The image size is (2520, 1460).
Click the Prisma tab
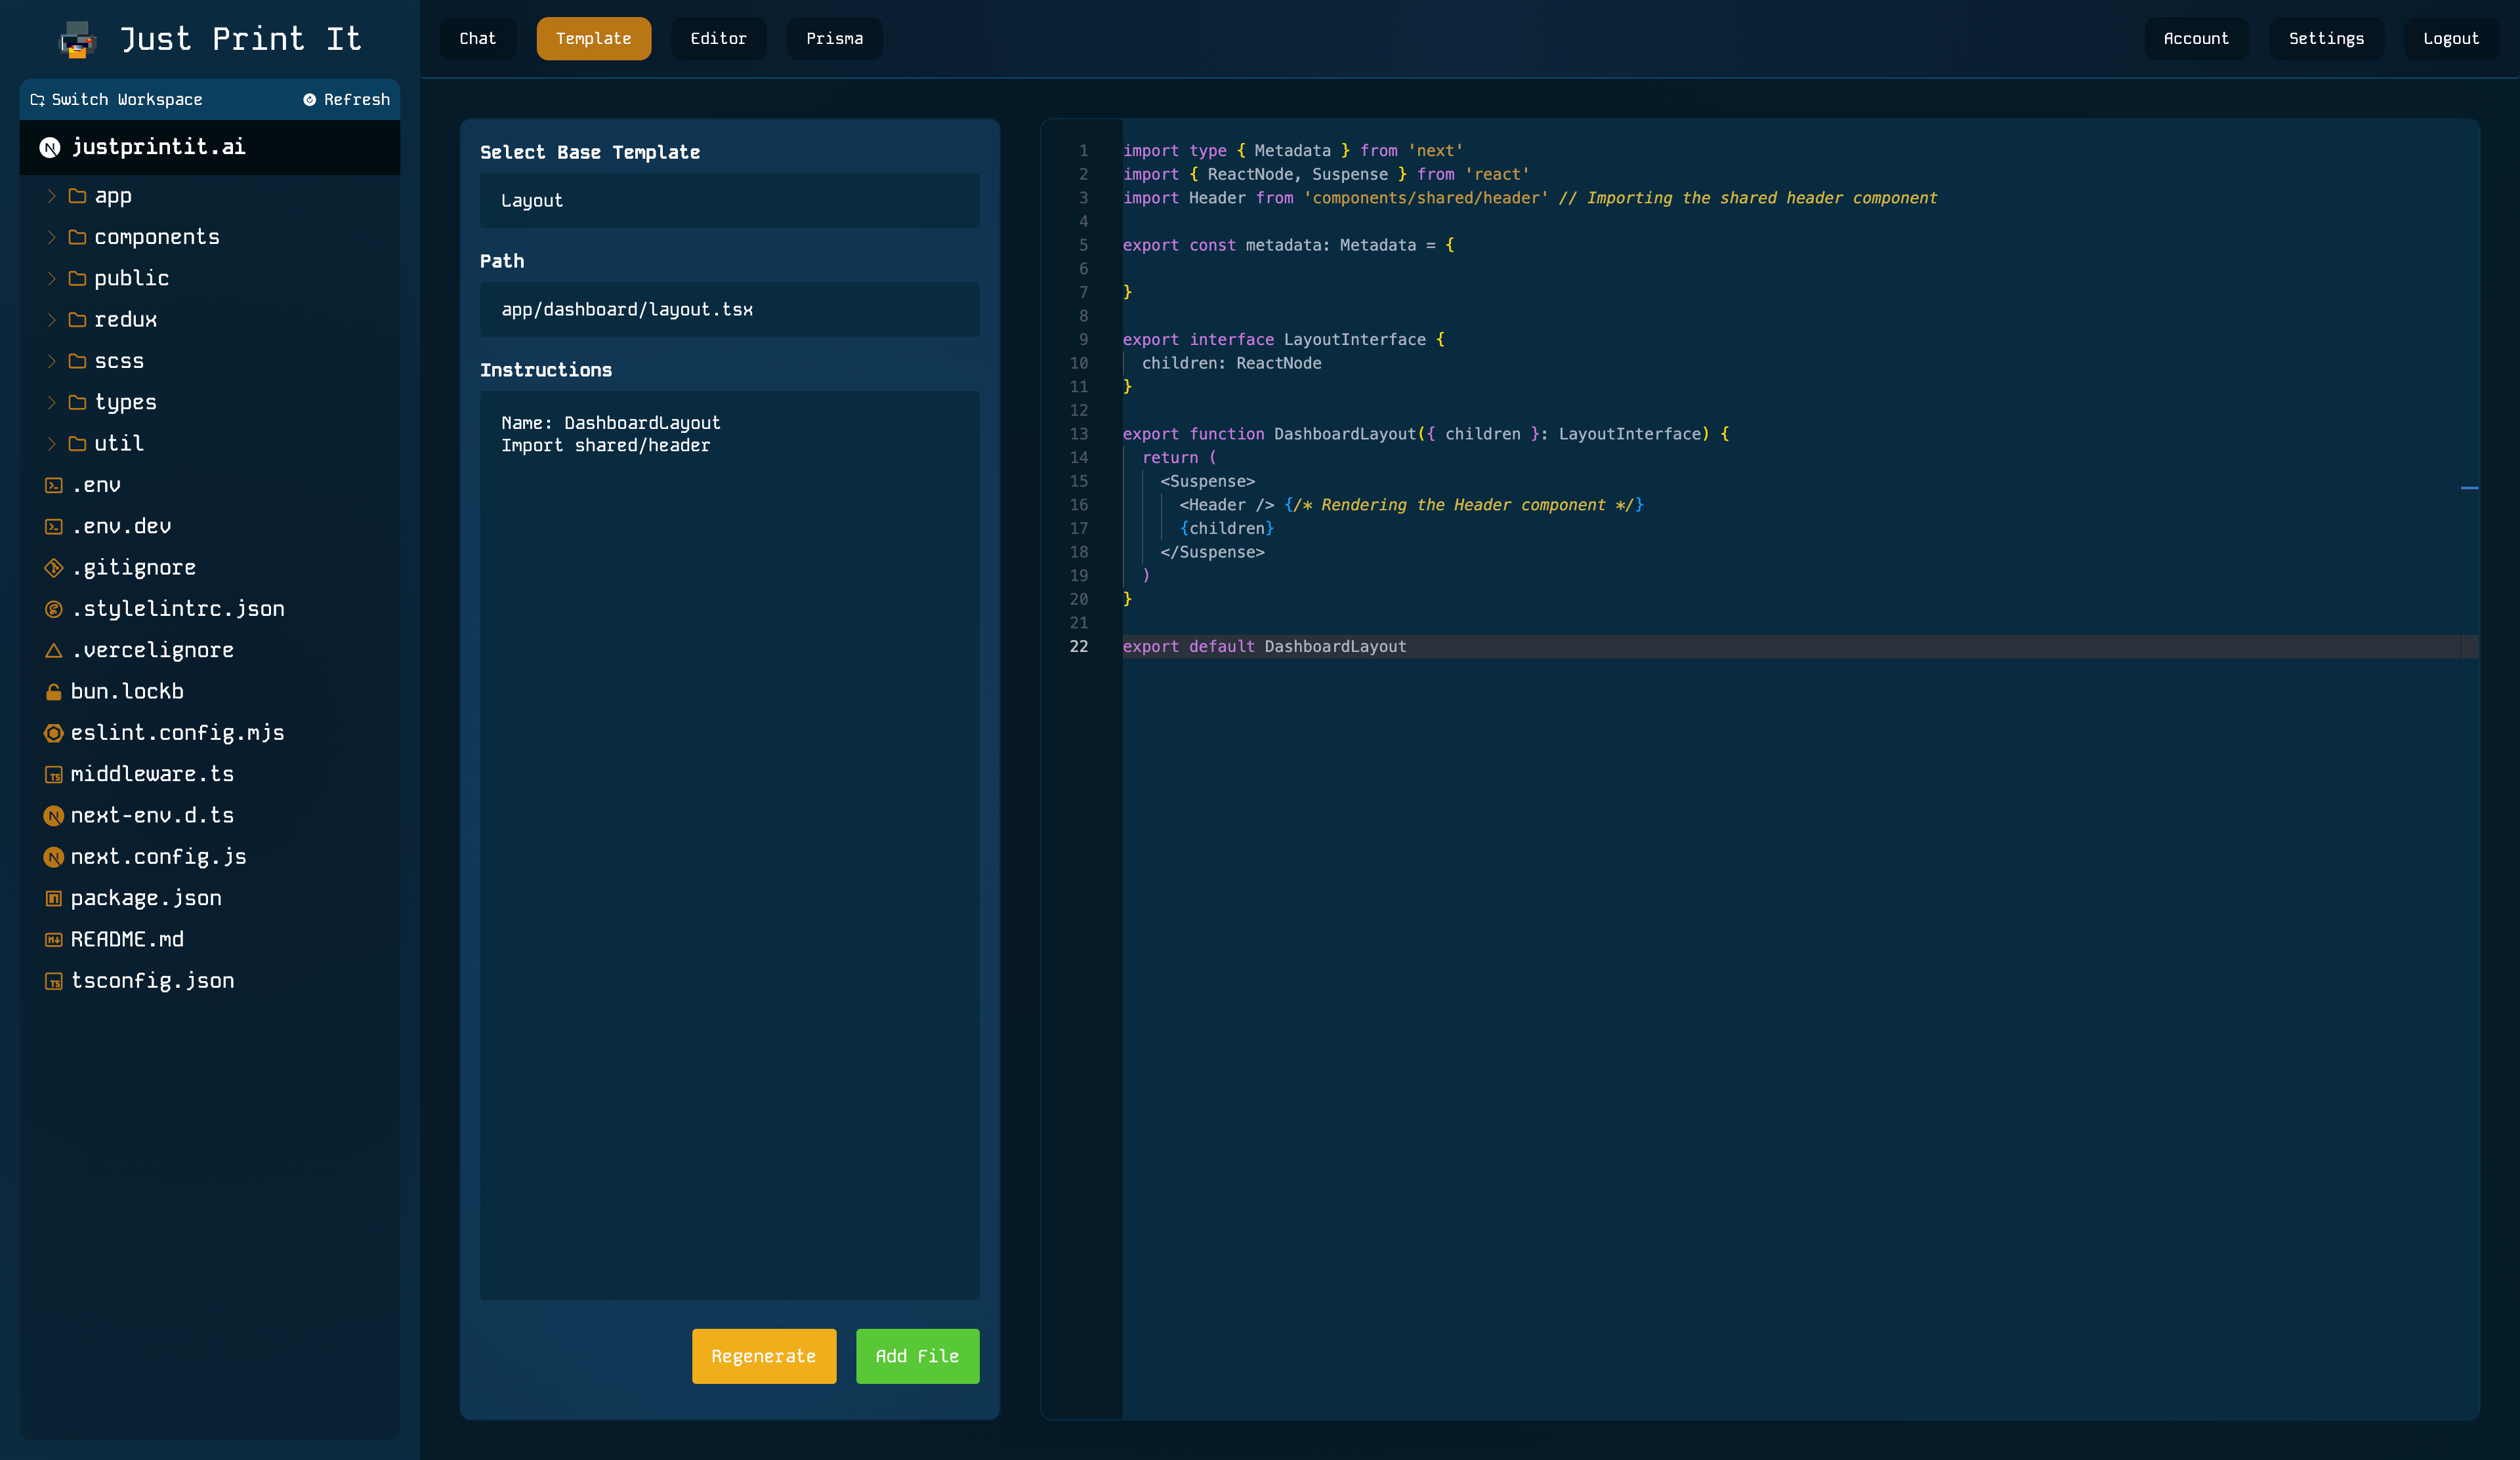coord(835,38)
